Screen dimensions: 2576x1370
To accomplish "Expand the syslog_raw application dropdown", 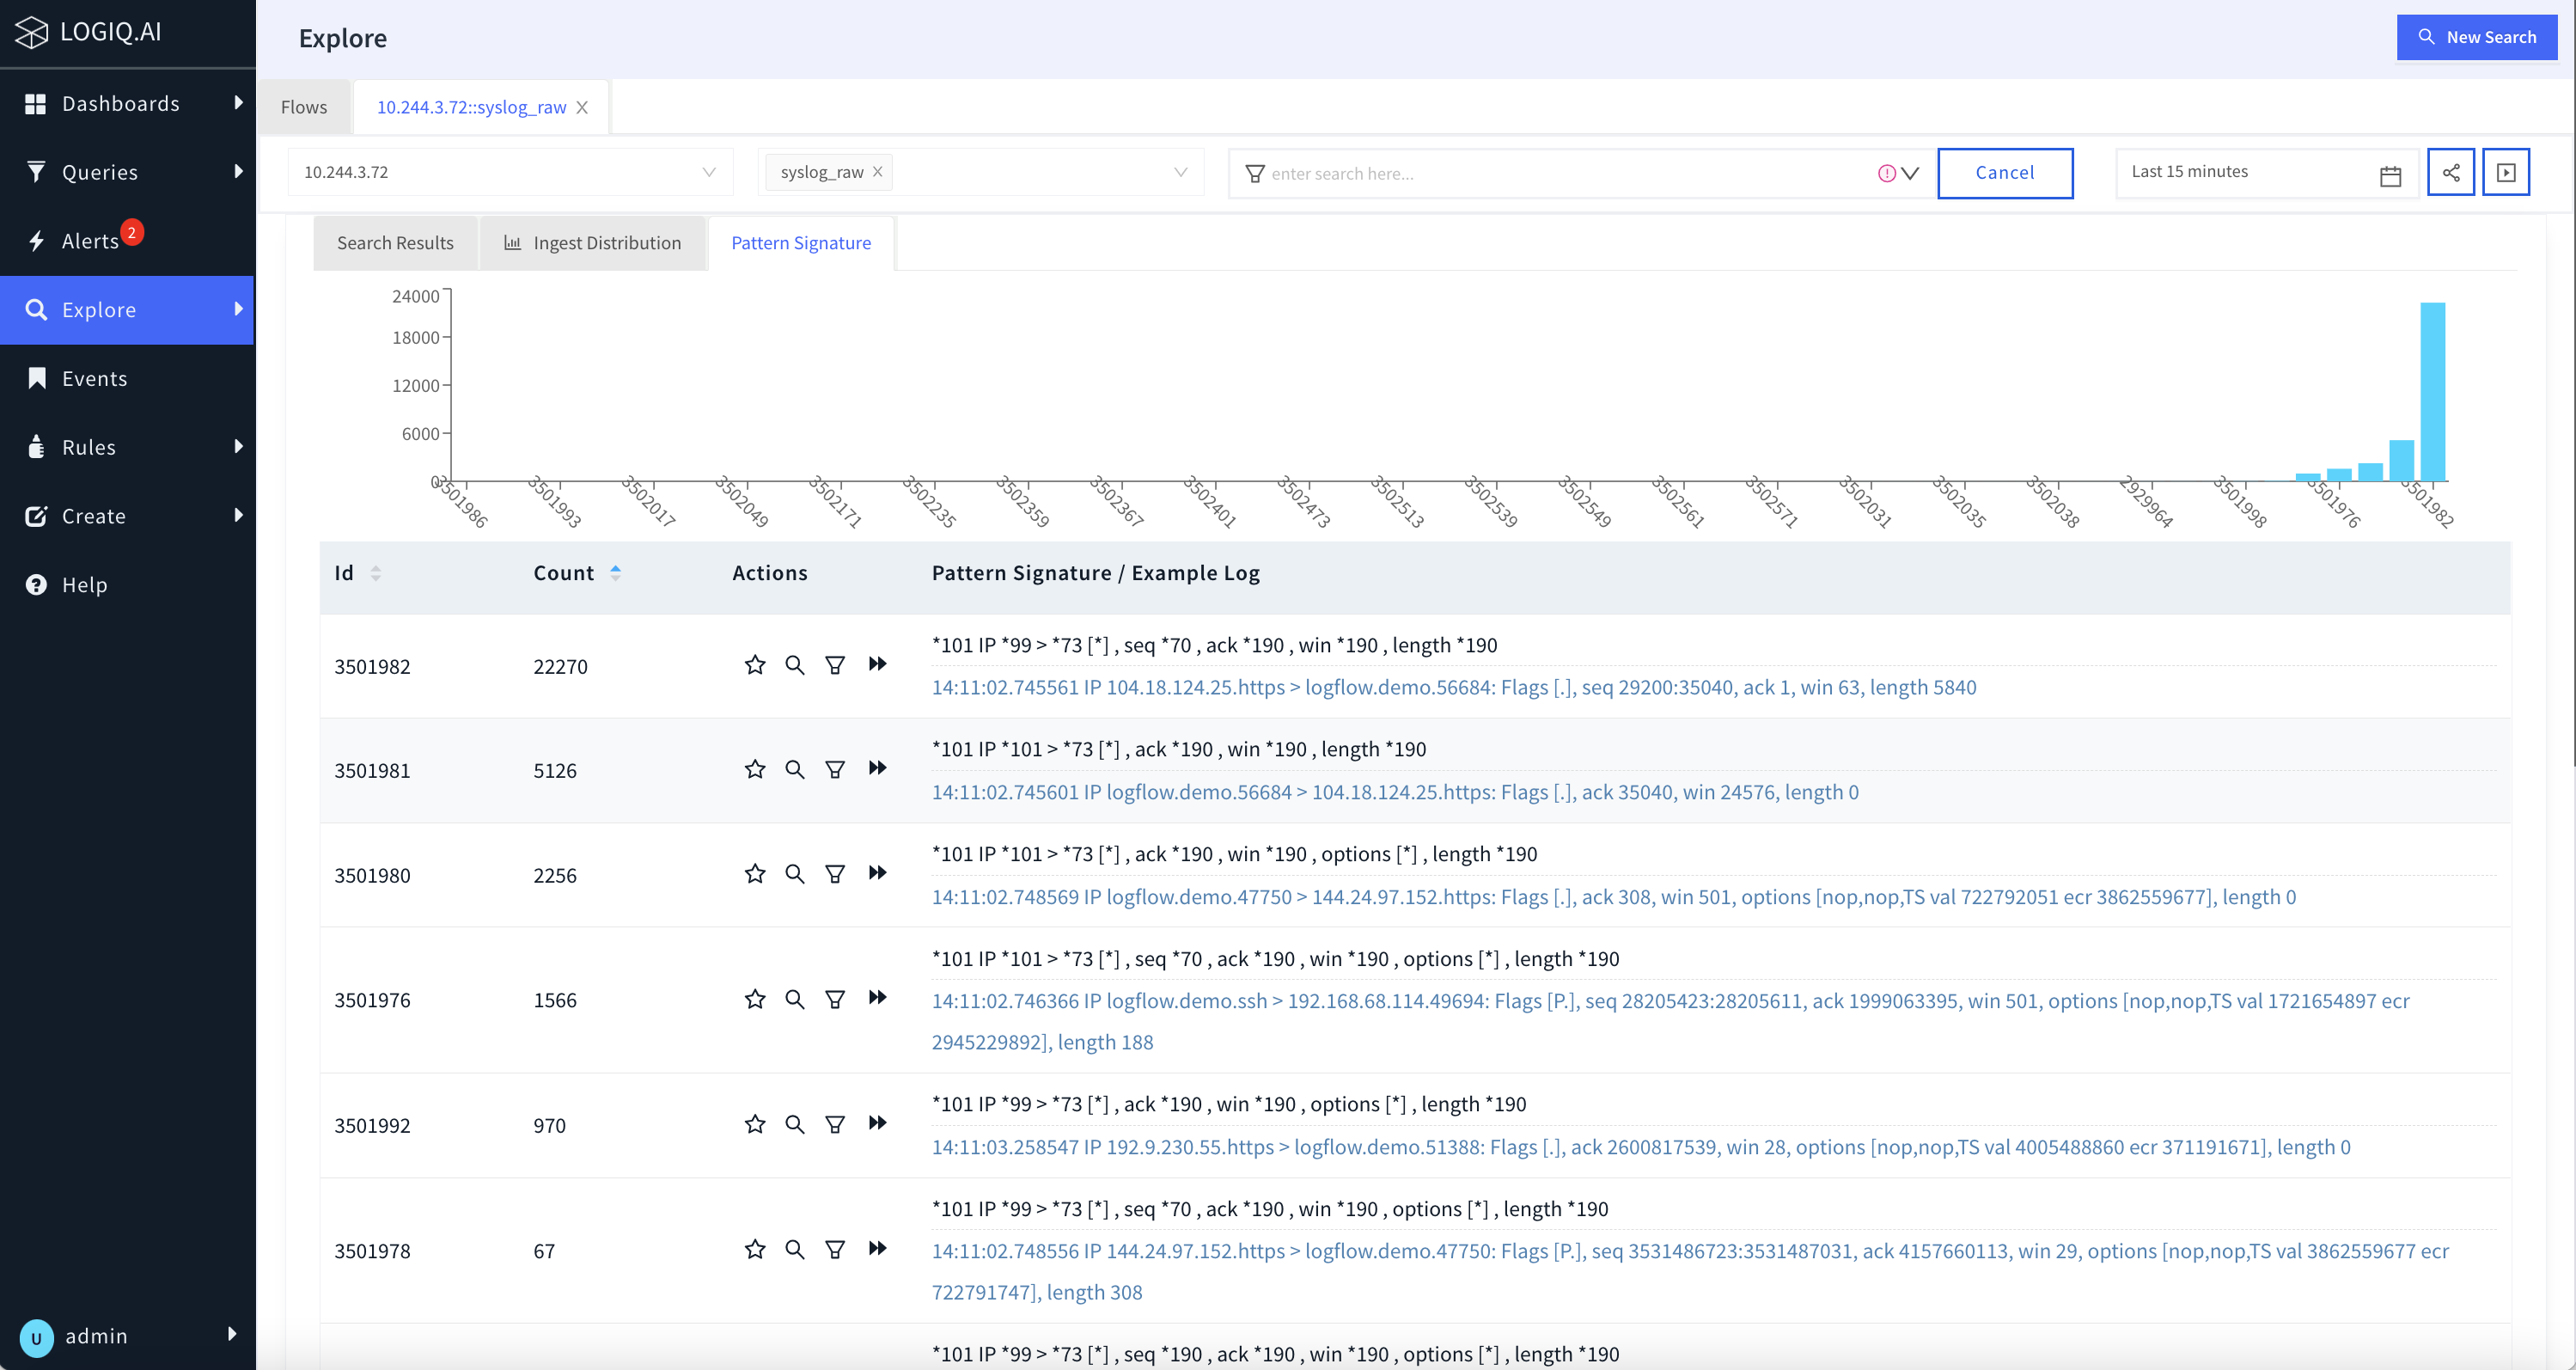I will click(1180, 172).
